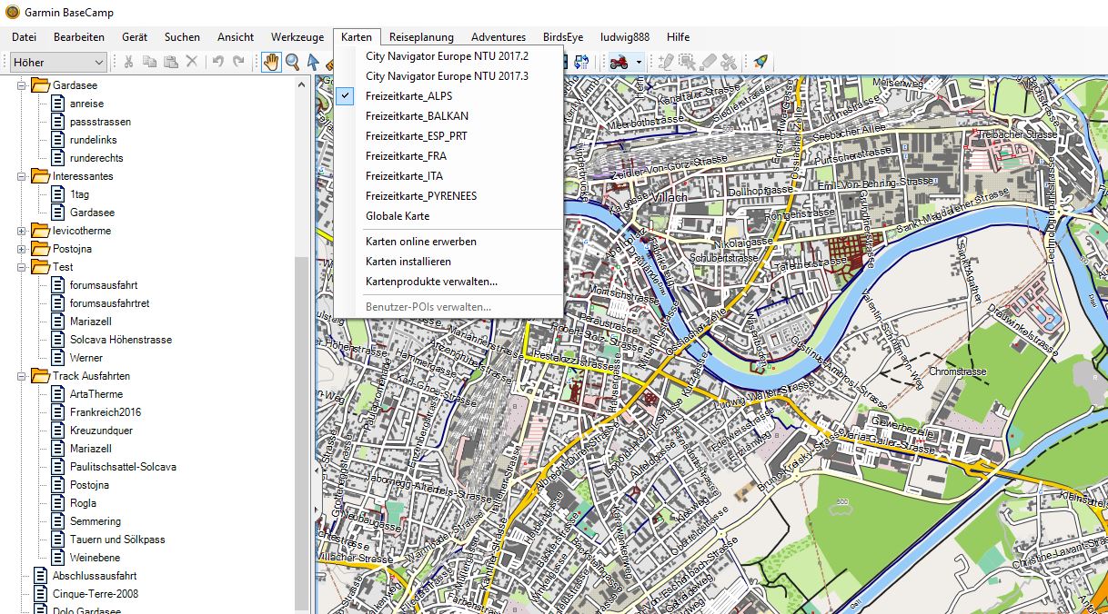Viewport: 1108px width, 614px height.
Task: Click Karten online erwerben
Action: click(420, 242)
